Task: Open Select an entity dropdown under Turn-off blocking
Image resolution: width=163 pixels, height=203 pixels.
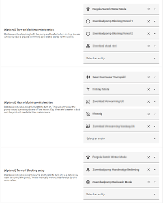Action: click(x=121, y=194)
